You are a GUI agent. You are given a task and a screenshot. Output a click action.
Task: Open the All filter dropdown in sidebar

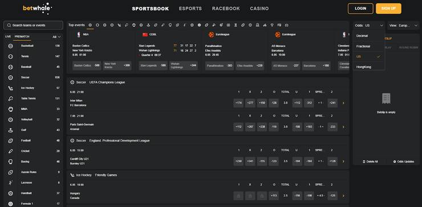[57, 37]
